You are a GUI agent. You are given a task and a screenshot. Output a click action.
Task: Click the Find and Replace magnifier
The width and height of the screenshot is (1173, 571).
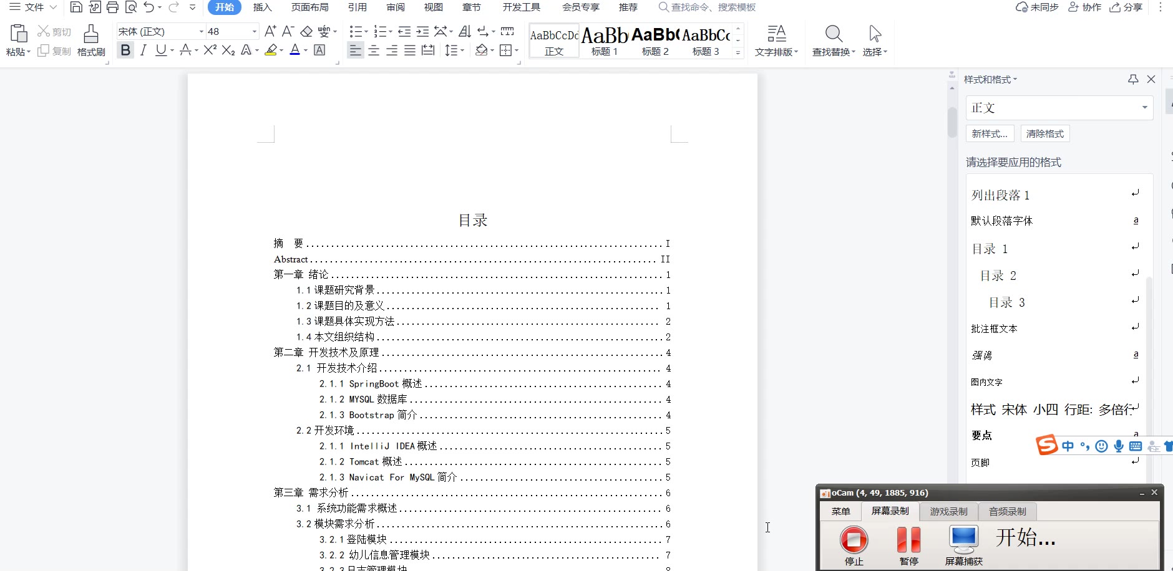pos(834,34)
